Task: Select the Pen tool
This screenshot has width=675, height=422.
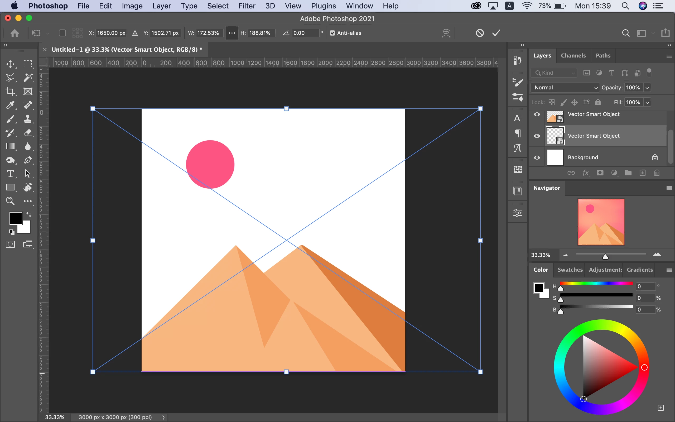Action: 28,160
